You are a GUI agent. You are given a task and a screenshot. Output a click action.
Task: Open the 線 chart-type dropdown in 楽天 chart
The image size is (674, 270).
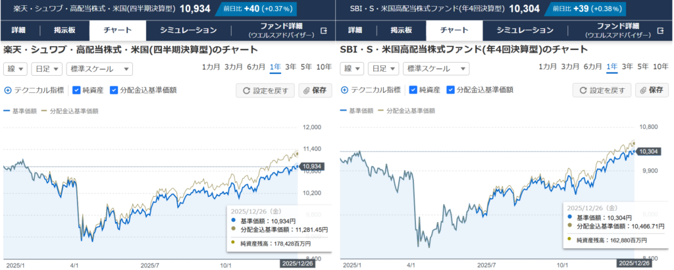point(16,69)
